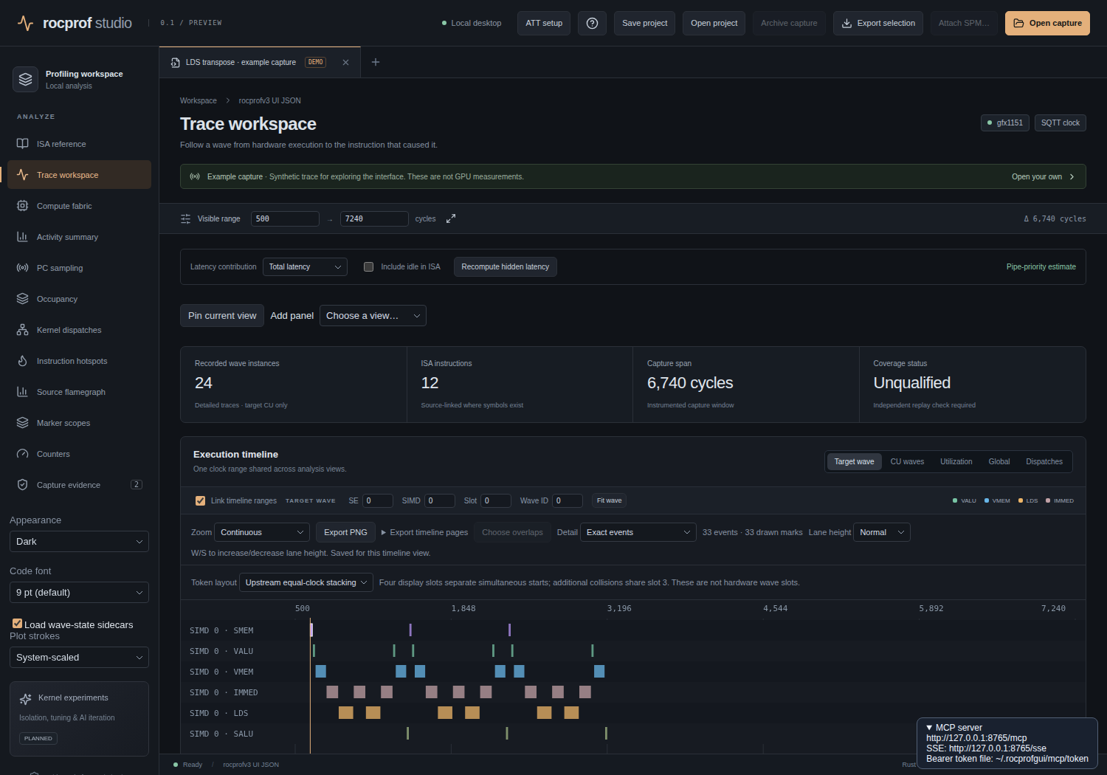Add a new tab with plus icon
Viewport: 1107px width, 775px height.
point(376,62)
